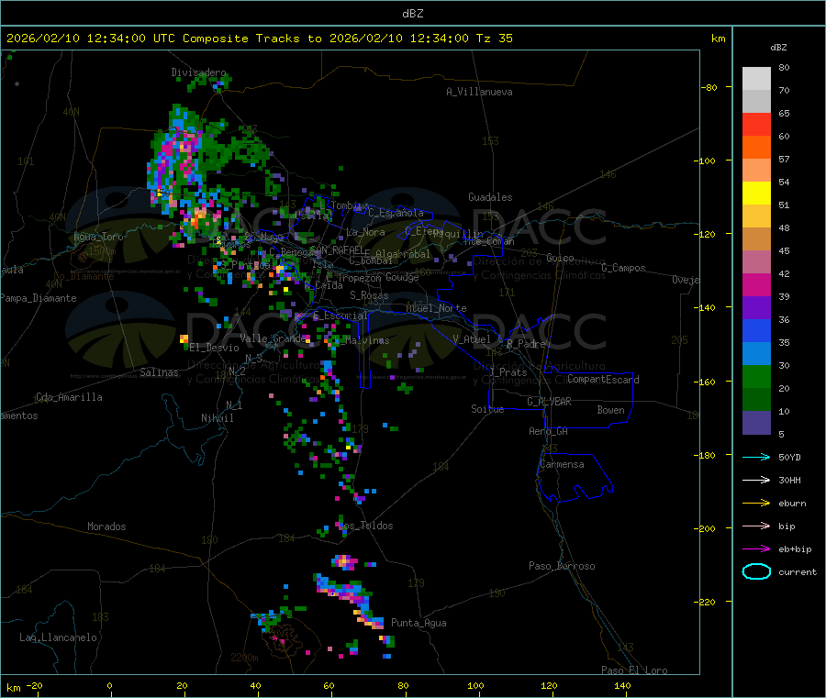
Task: Click the 'Nihuil' map label
Action: (x=218, y=418)
